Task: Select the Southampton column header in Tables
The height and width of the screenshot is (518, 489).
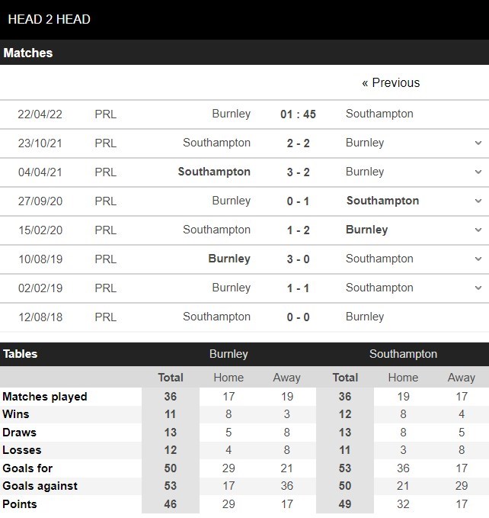Action: point(403,354)
